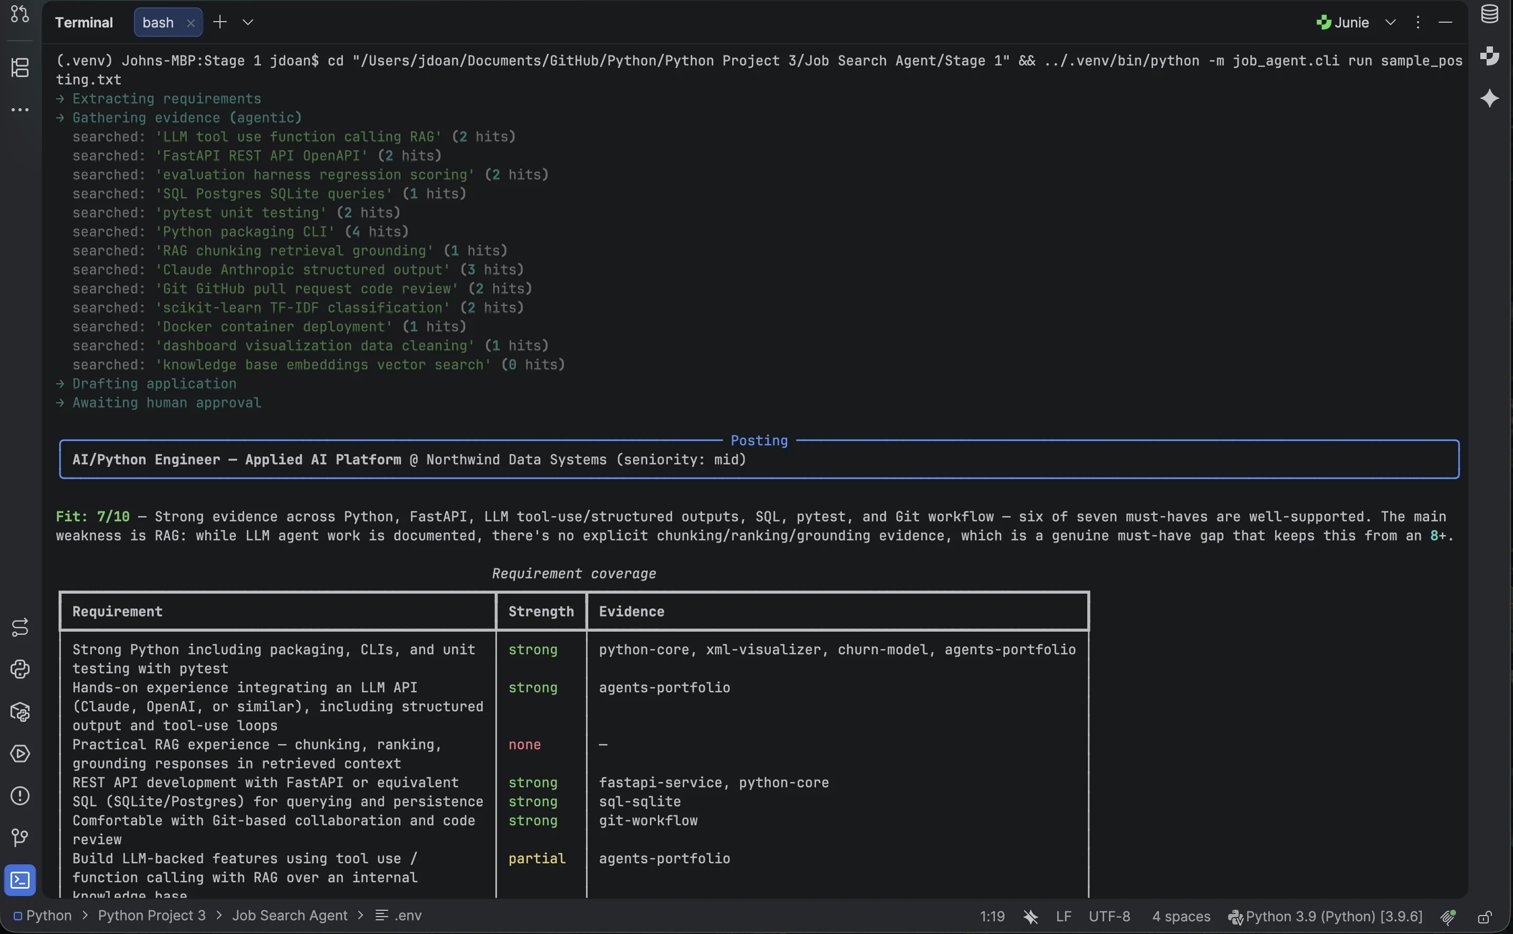This screenshot has height=934, width=1513.
Task: Toggle the read-only lock icon
Action: [x=1485, y=916]
